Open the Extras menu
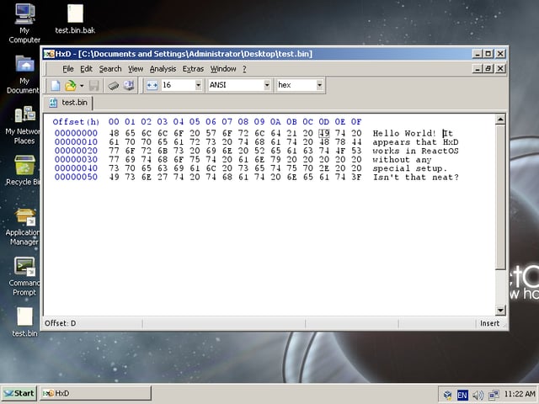This screenshot has height=404, width=539. click(x=193, y=69)
